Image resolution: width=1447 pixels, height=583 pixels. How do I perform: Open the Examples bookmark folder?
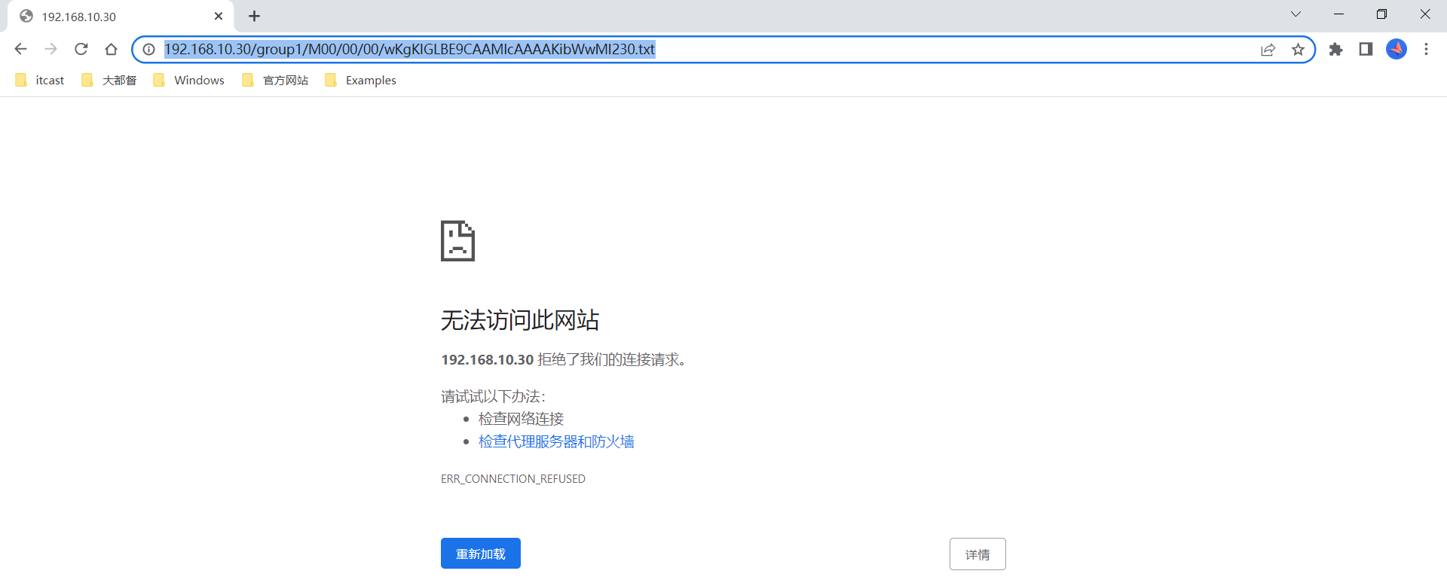tap(360, 80)
